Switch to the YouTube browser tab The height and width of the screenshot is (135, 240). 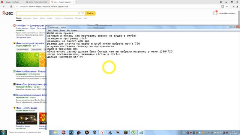[x=12, y=2]
